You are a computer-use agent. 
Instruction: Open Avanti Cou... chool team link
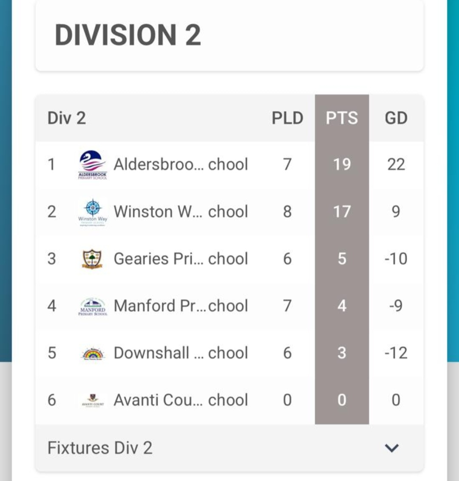coord(181,400)
